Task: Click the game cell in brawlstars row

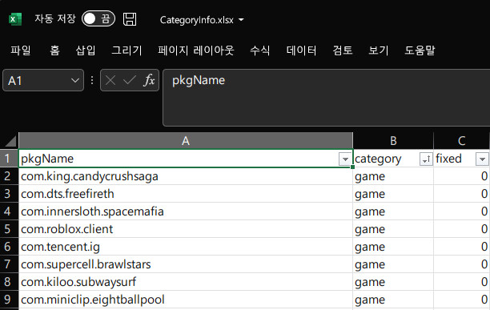Action: pos(393,264)
